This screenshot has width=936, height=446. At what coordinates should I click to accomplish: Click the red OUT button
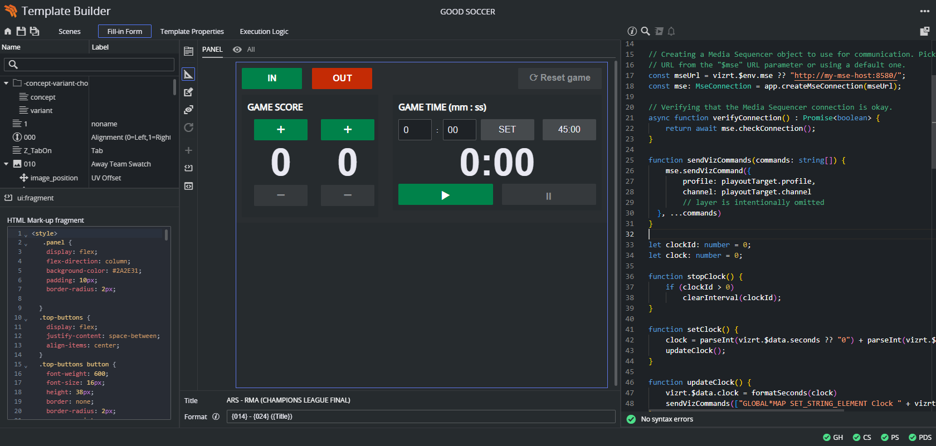[x=342, y=79]
